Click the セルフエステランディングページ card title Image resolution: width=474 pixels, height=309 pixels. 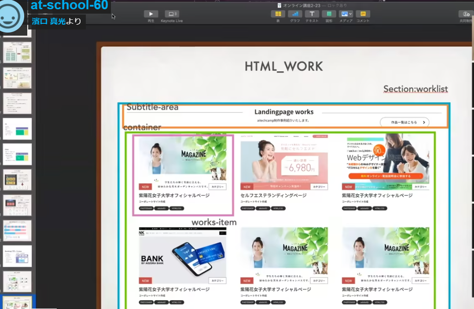tap(273, 195)
